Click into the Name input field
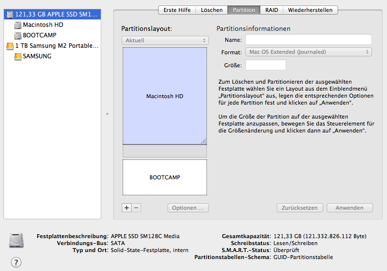The height and width of the screenshot is (271, 387). tap(309, 39)
